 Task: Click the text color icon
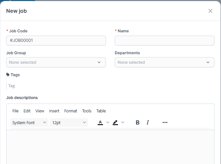coord(100,123)
